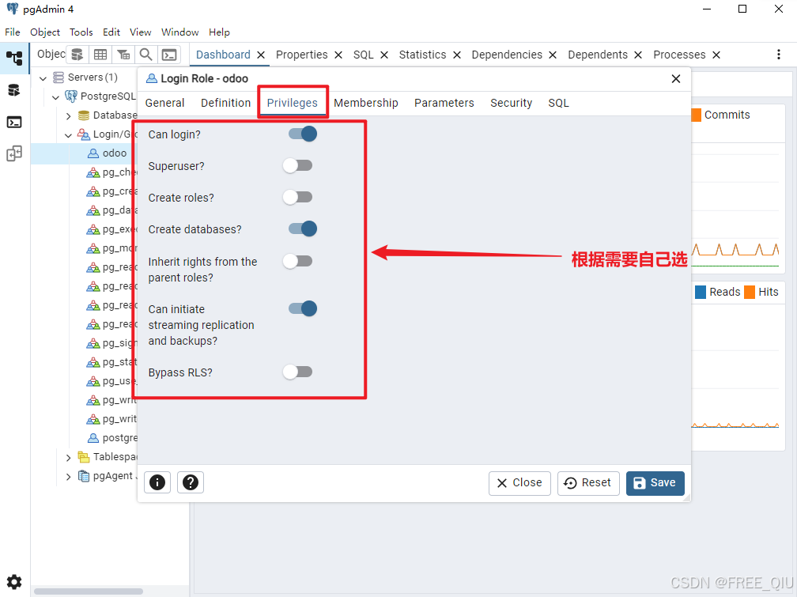Click the blue Reads legend swatch
This screenshot has width=797, height=597.
(701, 292)
